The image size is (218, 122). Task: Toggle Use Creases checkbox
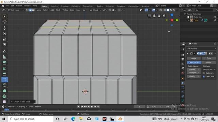pos(204,77)
